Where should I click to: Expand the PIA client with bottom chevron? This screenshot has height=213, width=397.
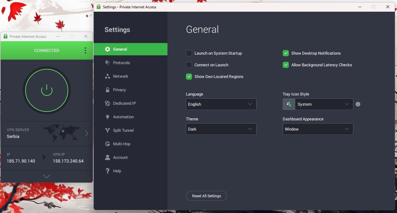[47, 176]
